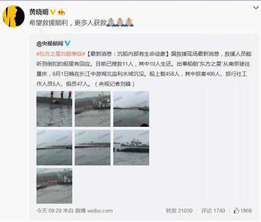Image resolution: width=261 pixels, height=222 pixels.
Task: View middle photo of the second row
Action: 92,147
